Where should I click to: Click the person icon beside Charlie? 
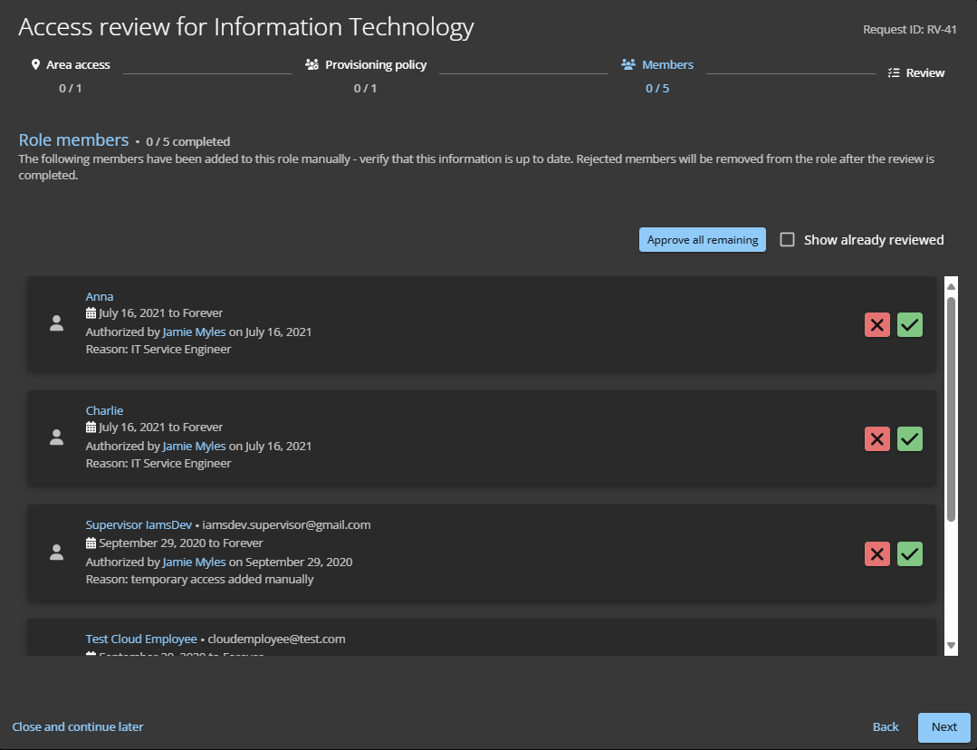pyautogui.click(x=56, y=437)
